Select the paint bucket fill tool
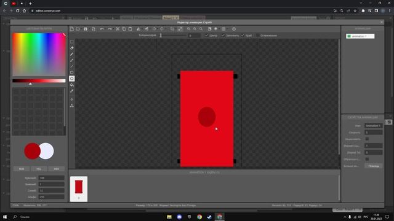 72,85
